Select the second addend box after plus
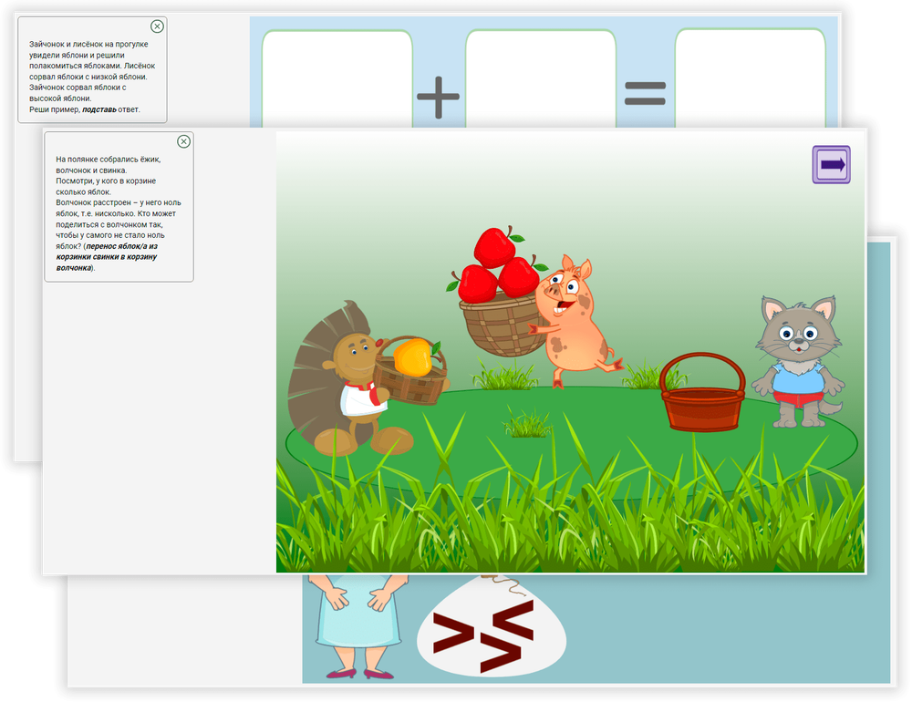Image resolution: width=912 pixels, height=702 pixels. [x=540, y=77]
